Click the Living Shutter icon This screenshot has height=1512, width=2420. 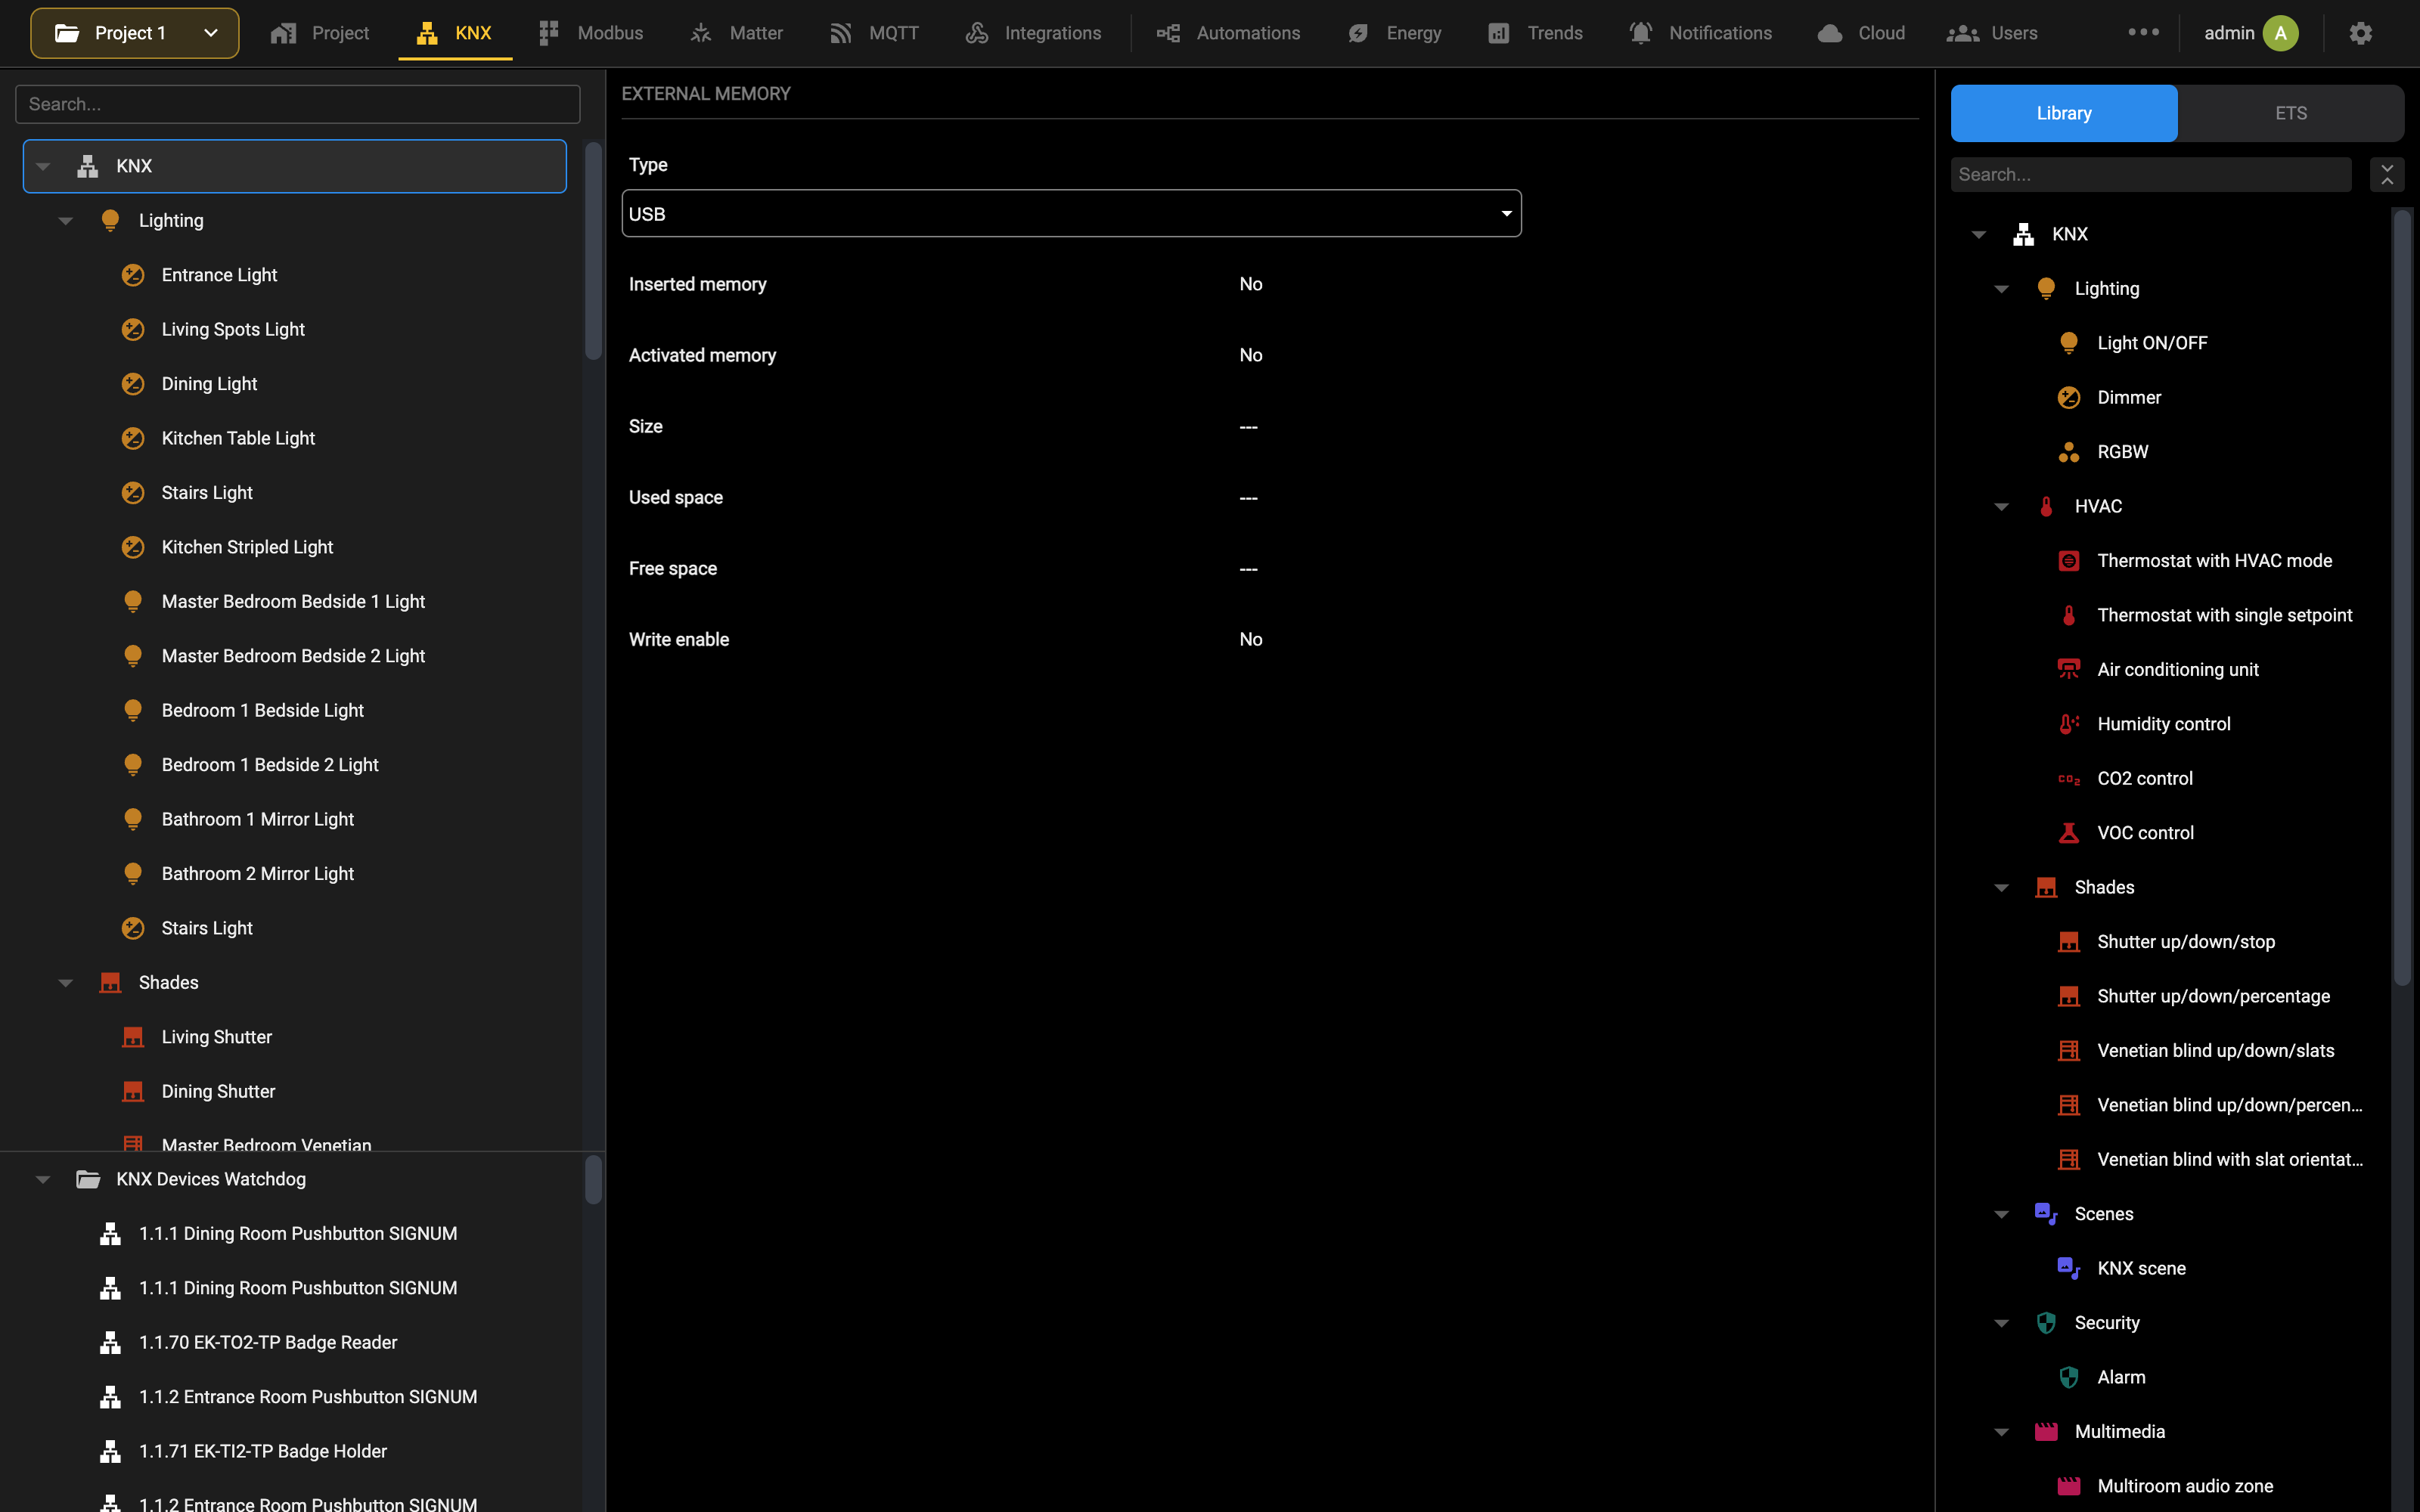point(133,1037)
